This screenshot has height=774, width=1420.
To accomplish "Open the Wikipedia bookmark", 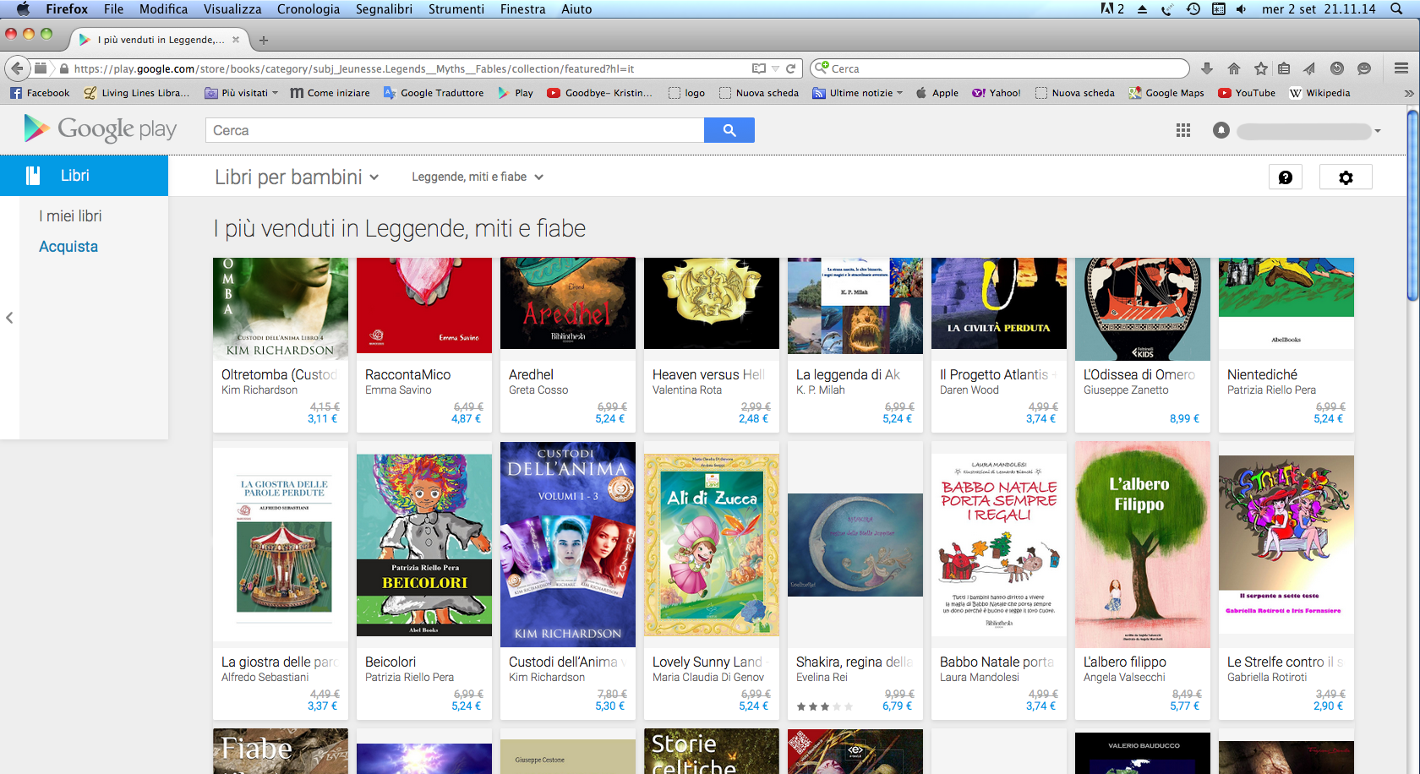I will click(x=1319, y=93).
